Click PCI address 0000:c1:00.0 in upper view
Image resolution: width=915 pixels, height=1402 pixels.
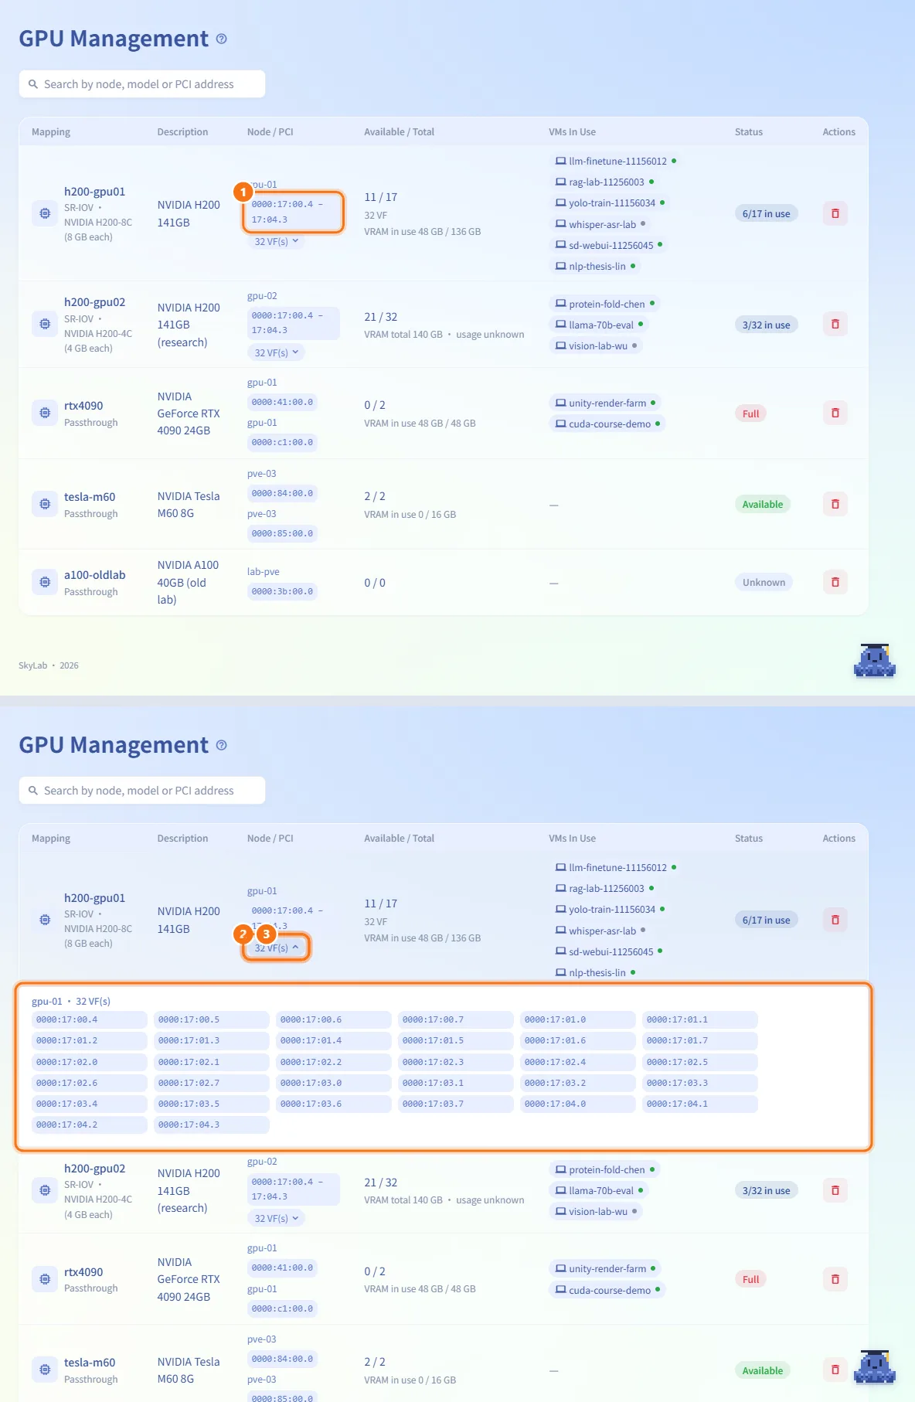point(282,442)
